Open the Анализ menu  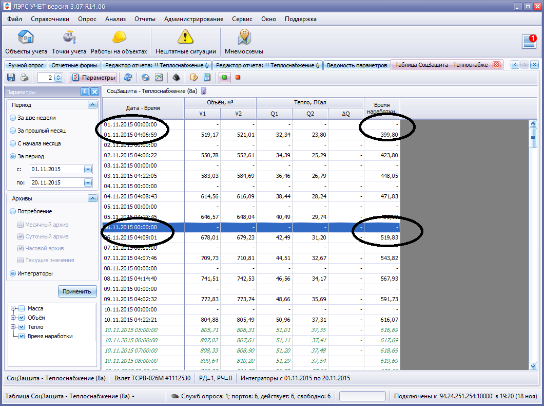(x=115, y=19)
